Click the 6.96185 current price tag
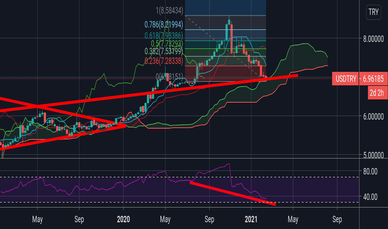Viewport: 388px width, 229px height. point(373,79)
